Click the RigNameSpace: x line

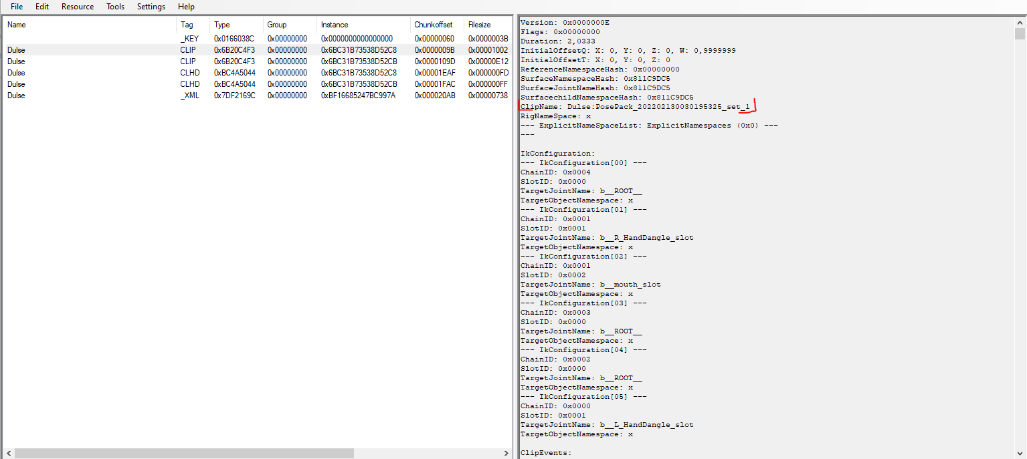coord(555,116)
